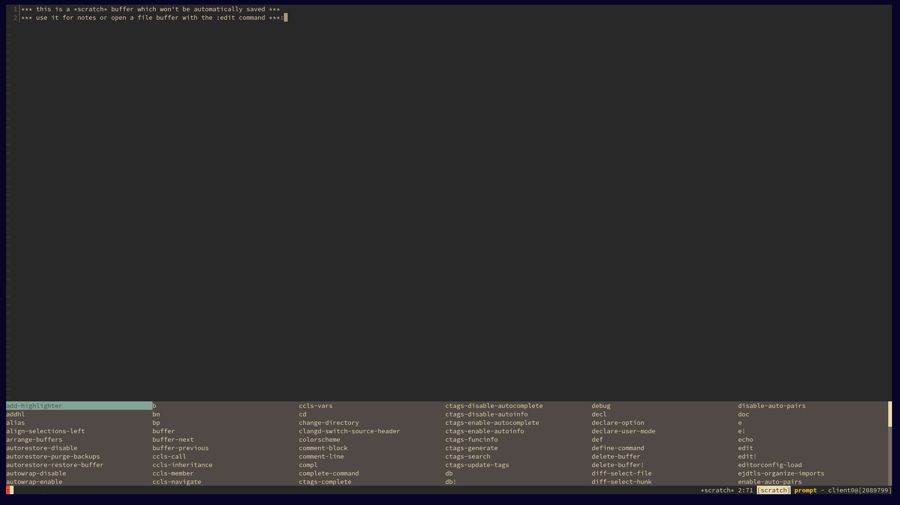Select the ccls-navigate command

click(x=176, y=482)
